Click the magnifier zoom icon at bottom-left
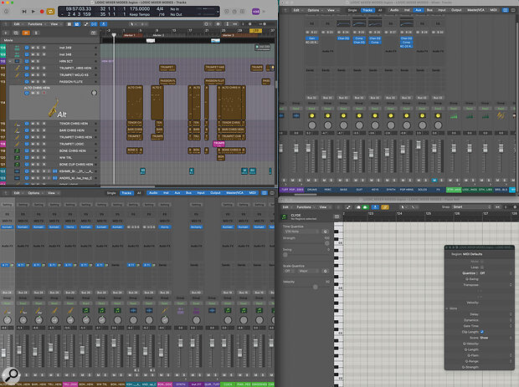This screenshot has height=387, width=519. (11, 375)
